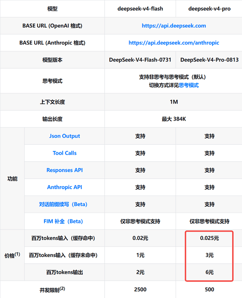242x298 pixels.
Task: Click the 支持非思考与思考模式（默认）text
Action: (x=173, y=77)
